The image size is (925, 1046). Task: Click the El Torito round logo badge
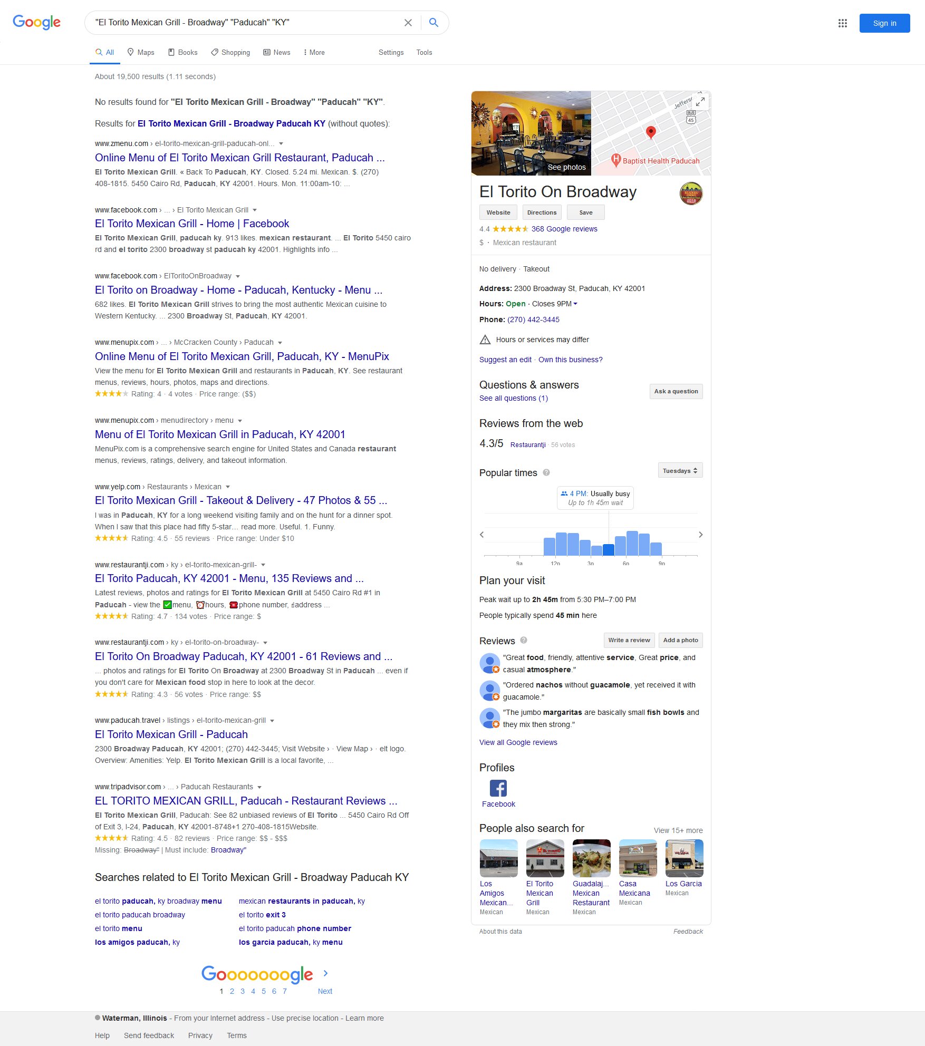(691, 193)
